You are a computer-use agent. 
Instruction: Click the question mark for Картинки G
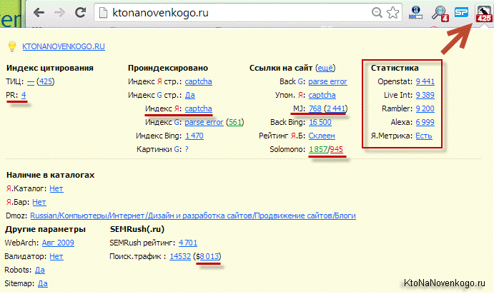pos(187,149)
